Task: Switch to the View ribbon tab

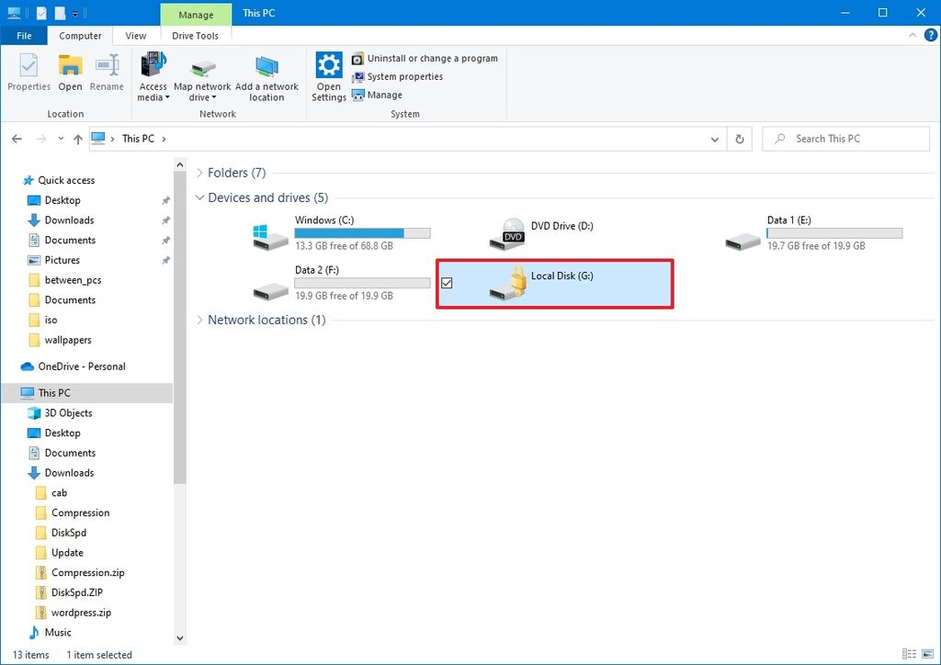Action: click(x=135, y=36)
